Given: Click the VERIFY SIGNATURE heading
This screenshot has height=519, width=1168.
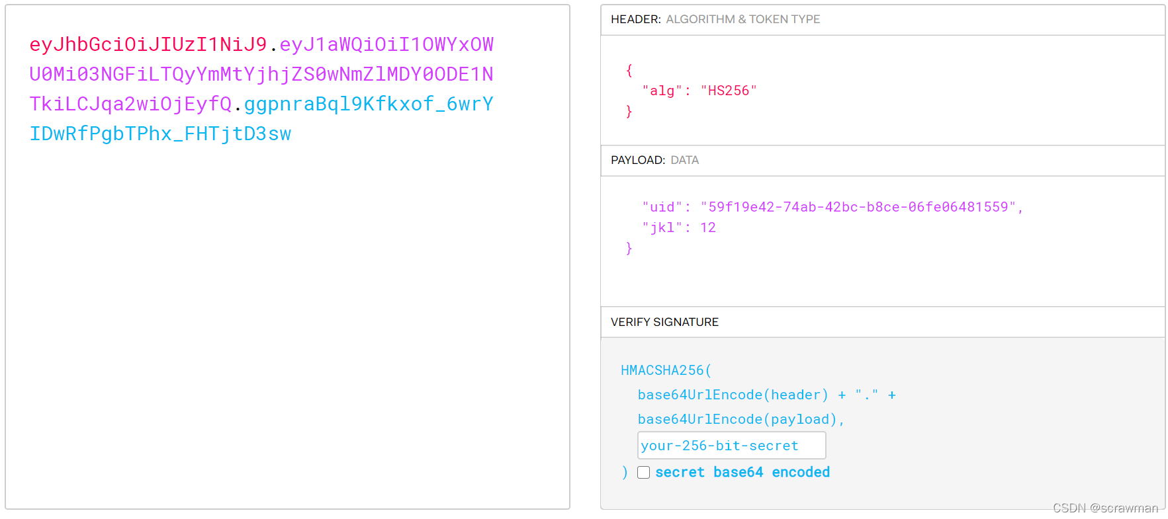Looking at the screenshot, I should coord(664,322).
